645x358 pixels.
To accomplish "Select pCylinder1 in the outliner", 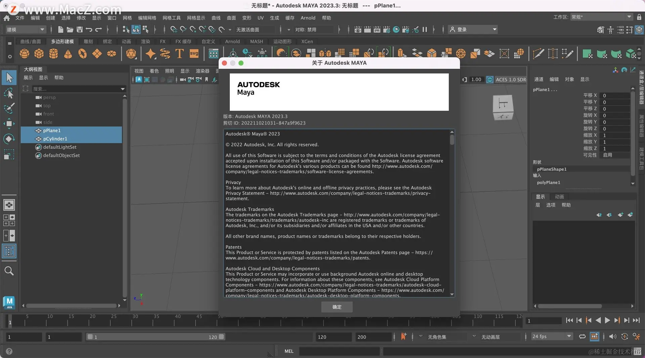I will [71, 139].
